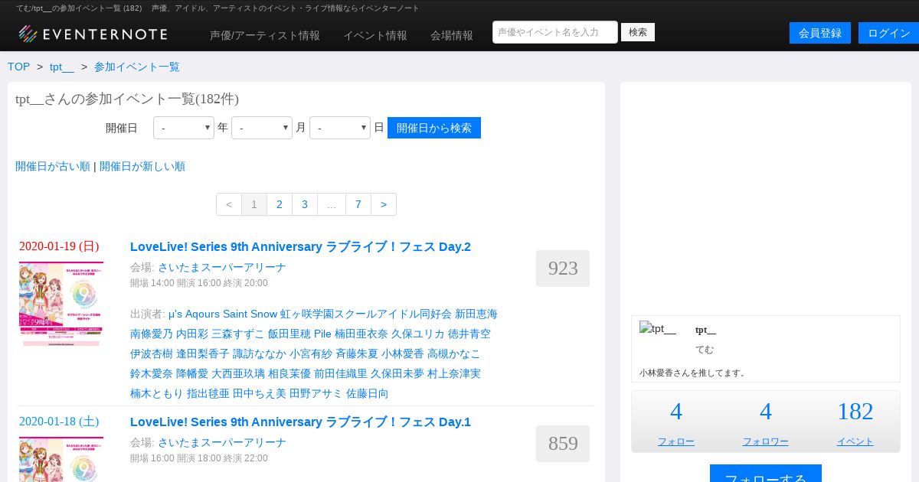Open イベント情報 menu

[x=375, y=35]
